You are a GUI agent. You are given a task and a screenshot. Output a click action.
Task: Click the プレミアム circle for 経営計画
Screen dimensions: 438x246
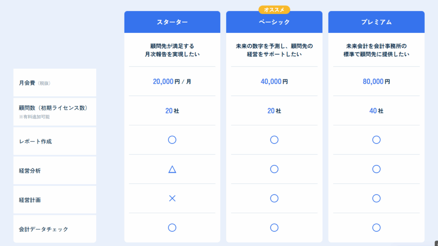(376, 198)
